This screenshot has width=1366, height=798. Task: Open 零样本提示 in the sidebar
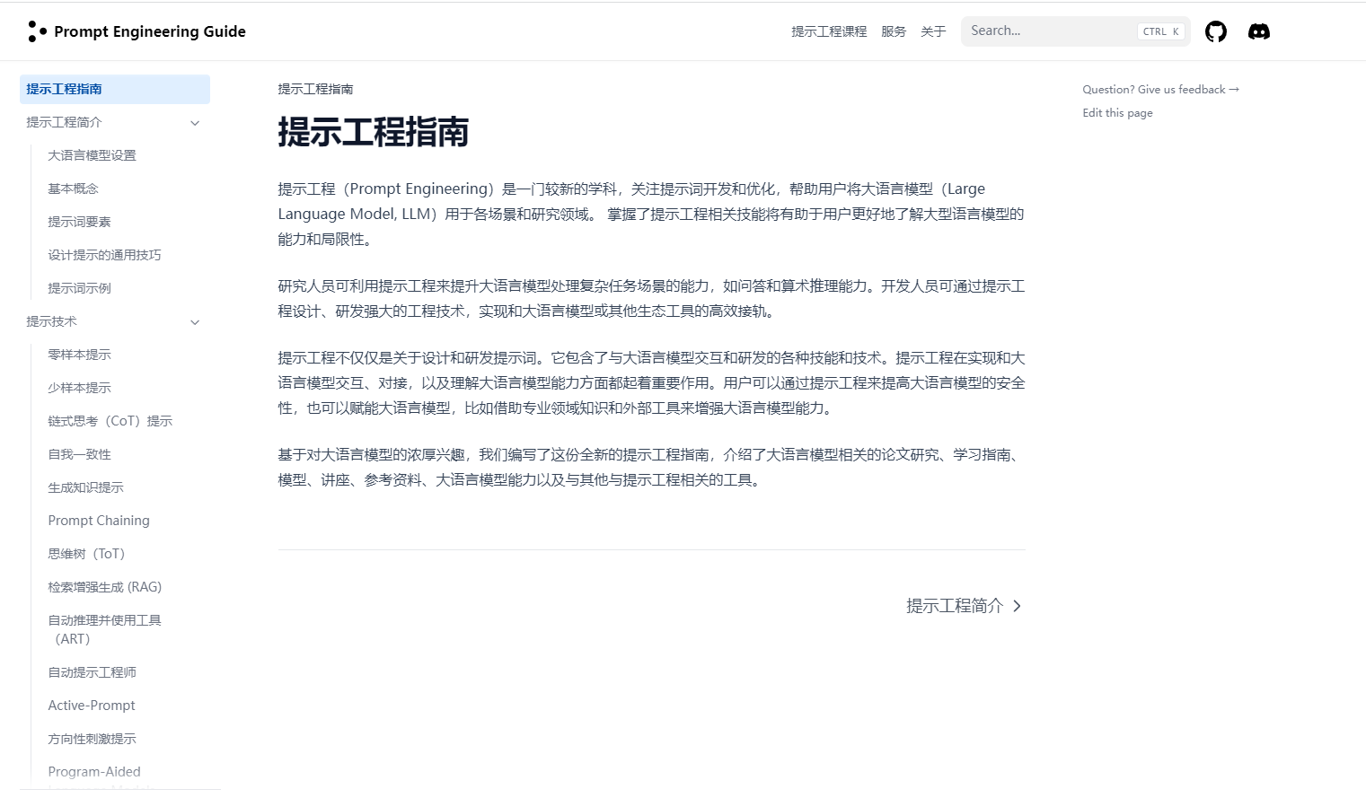pos(79,355)
